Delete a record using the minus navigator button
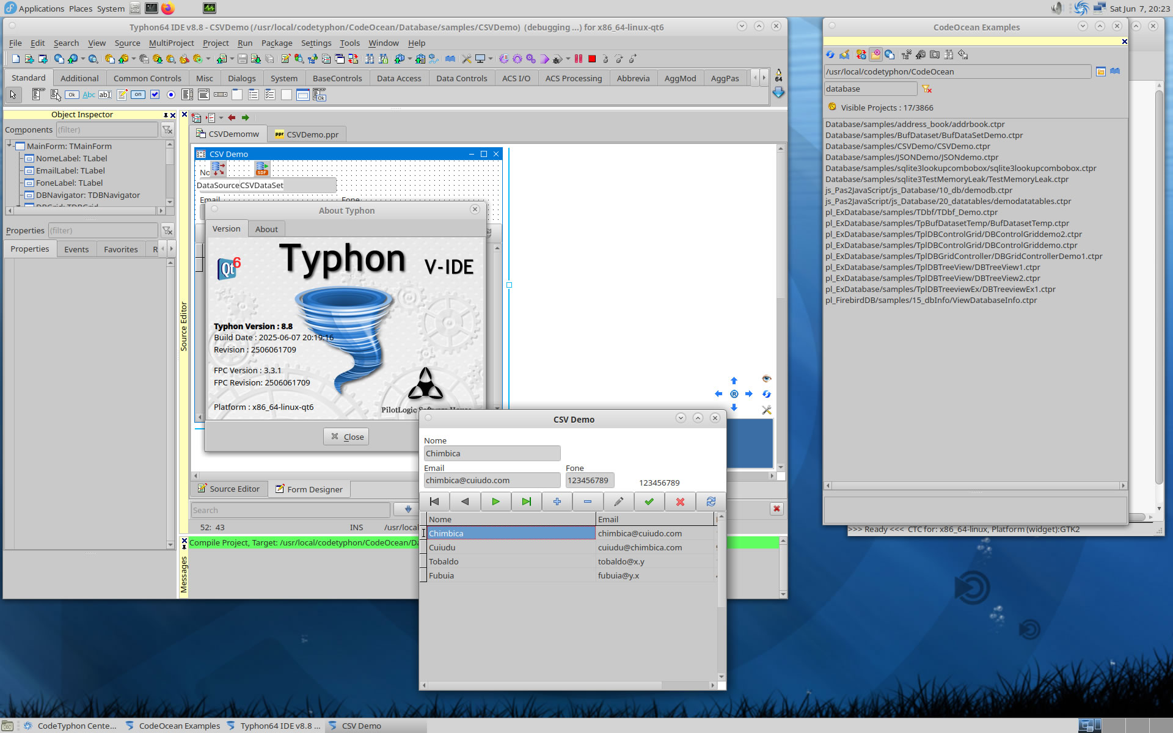 point(588,501)
